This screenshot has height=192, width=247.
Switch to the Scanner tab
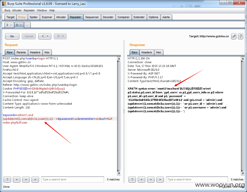tap(47, 17)
